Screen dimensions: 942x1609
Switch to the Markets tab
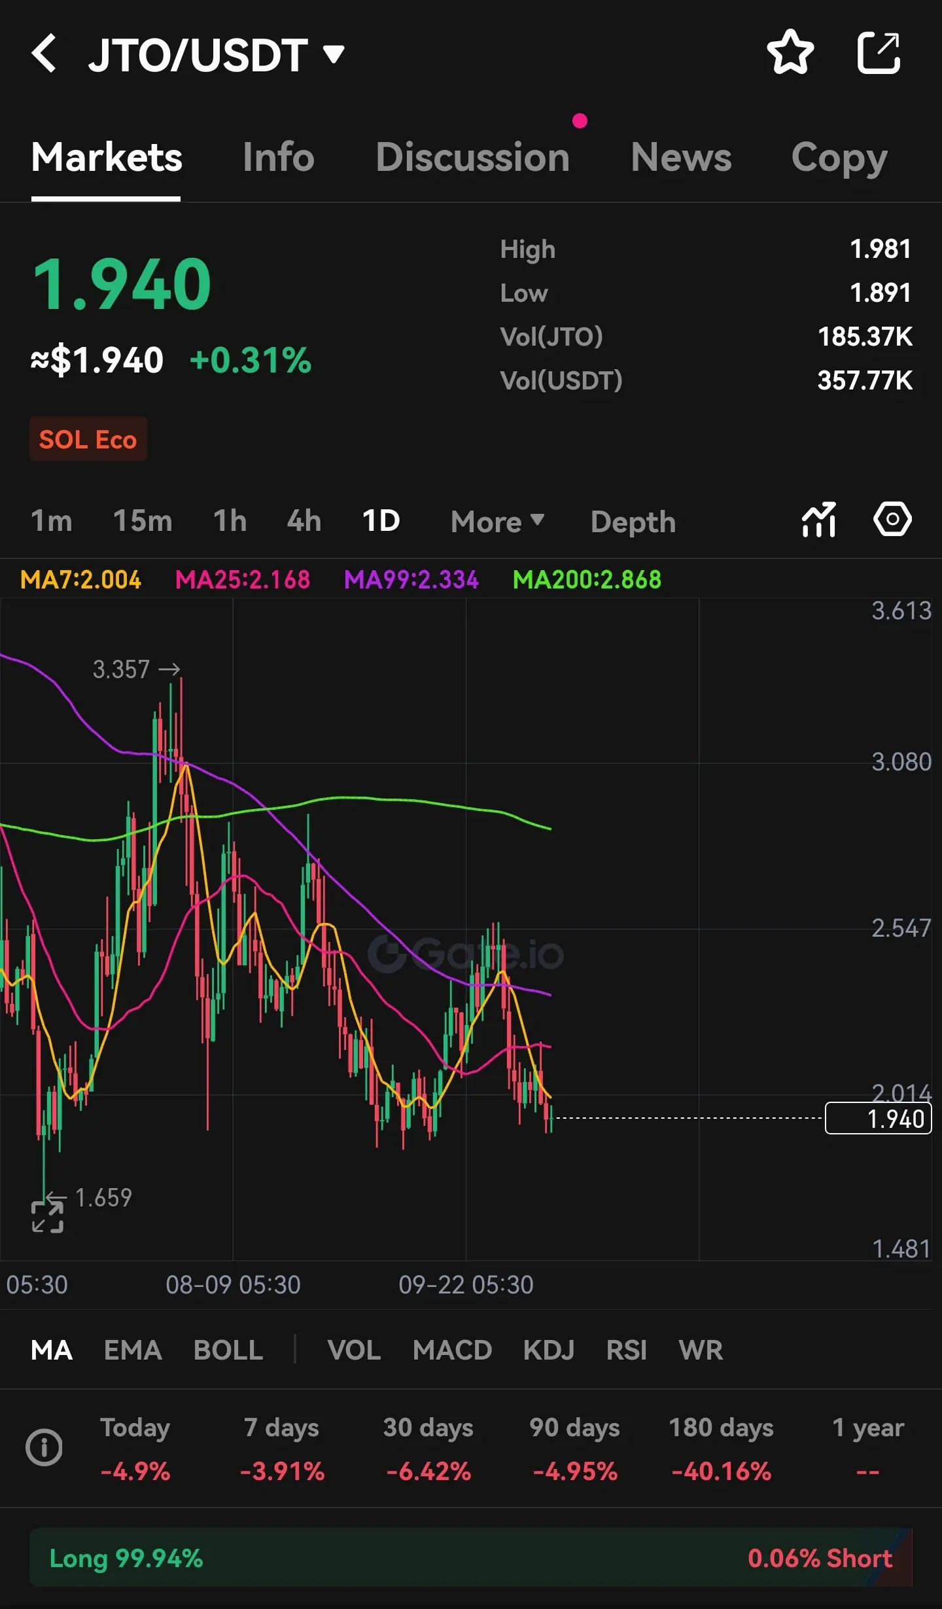coord(107,157)
